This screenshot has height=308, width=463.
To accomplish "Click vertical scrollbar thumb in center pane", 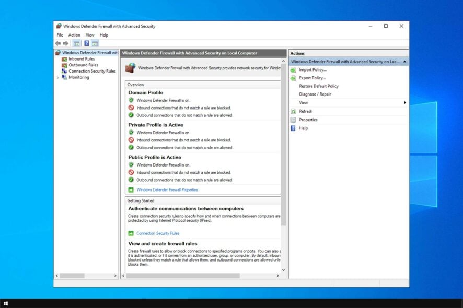I will pos(283,144).
